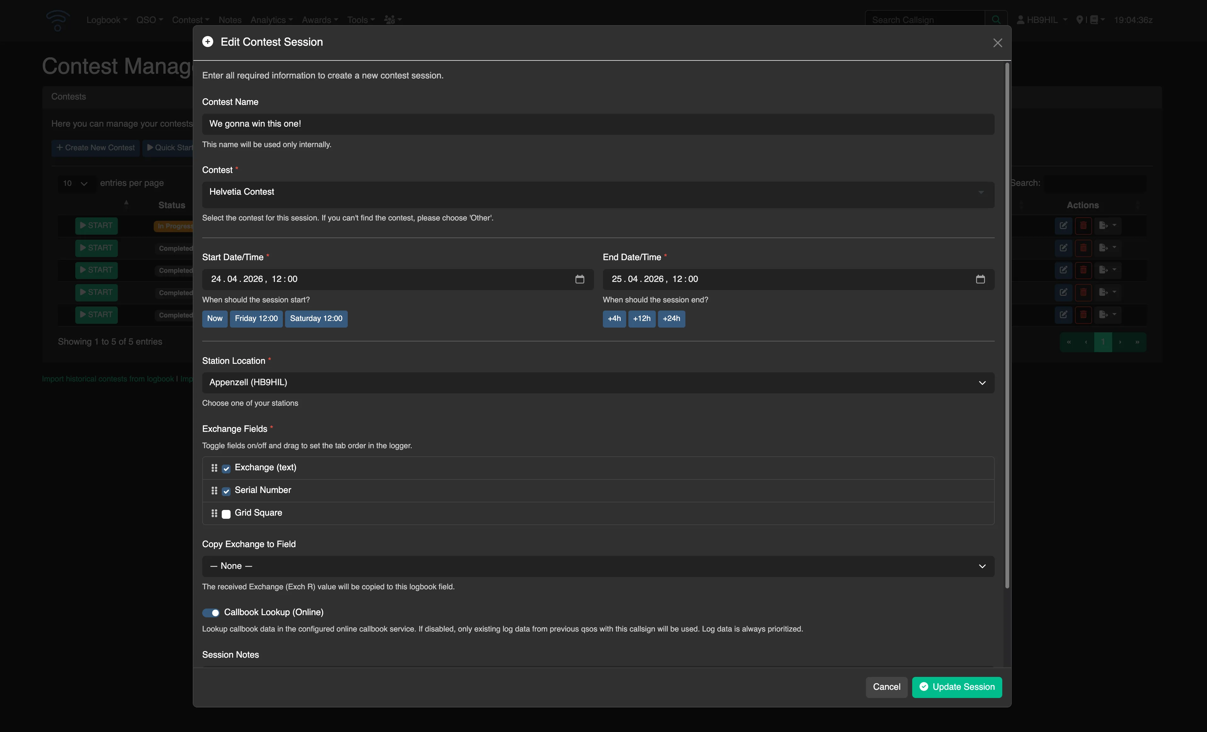Open the Awards menu

click(x=320, y=20)
